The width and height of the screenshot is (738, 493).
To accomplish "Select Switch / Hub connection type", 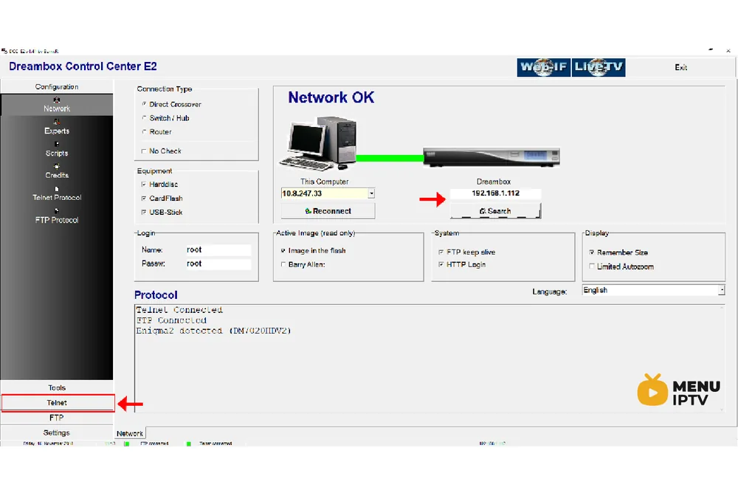I will point(144,118).
